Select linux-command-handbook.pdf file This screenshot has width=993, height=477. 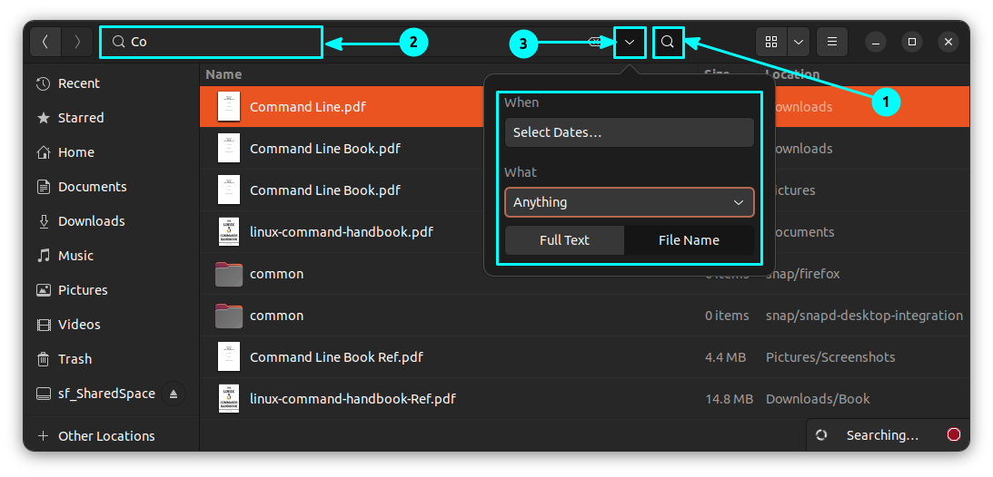click(x=341, y=232)
